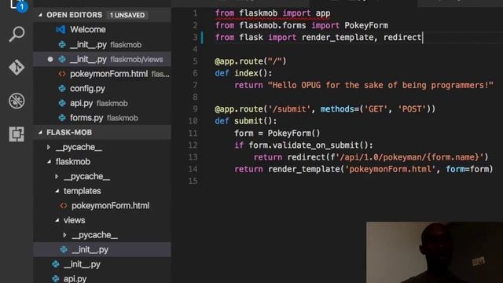Click line number 13 in gutter

coord(193,157)
